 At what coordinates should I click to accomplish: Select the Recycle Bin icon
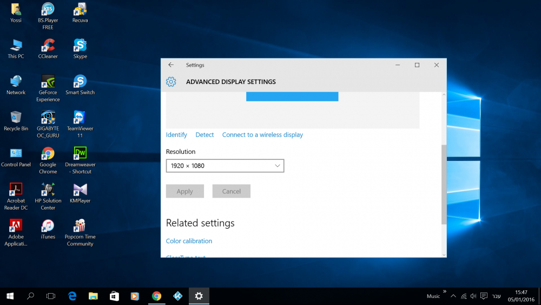(x=16, y=121)
